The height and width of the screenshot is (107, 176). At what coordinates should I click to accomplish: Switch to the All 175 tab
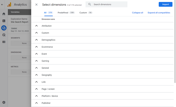(x=48, y=13)
